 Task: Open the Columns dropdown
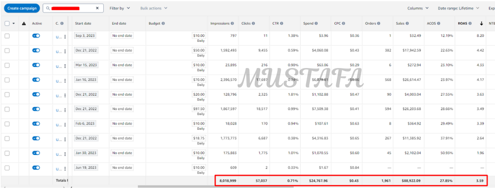point(418,8)
